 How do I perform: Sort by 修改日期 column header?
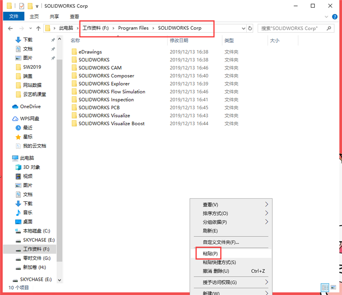[179, 41]
